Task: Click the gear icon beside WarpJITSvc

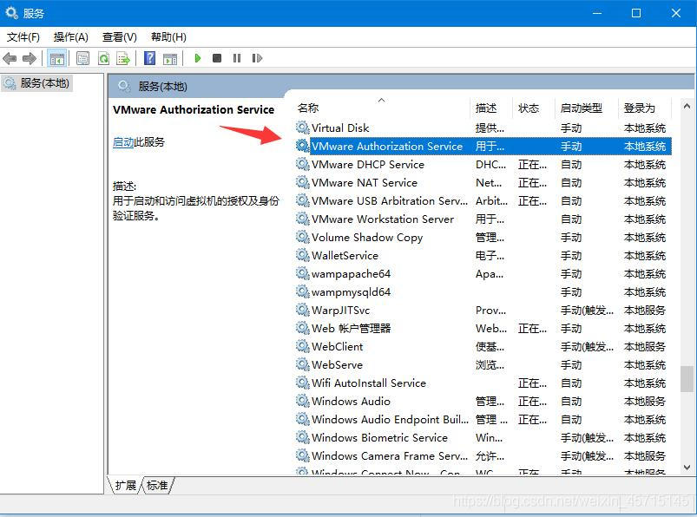Action: click(x=303, y=310)
